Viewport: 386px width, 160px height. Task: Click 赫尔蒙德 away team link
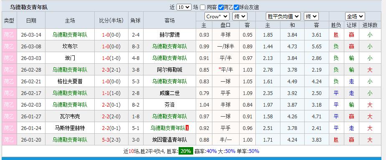point(169,35)
